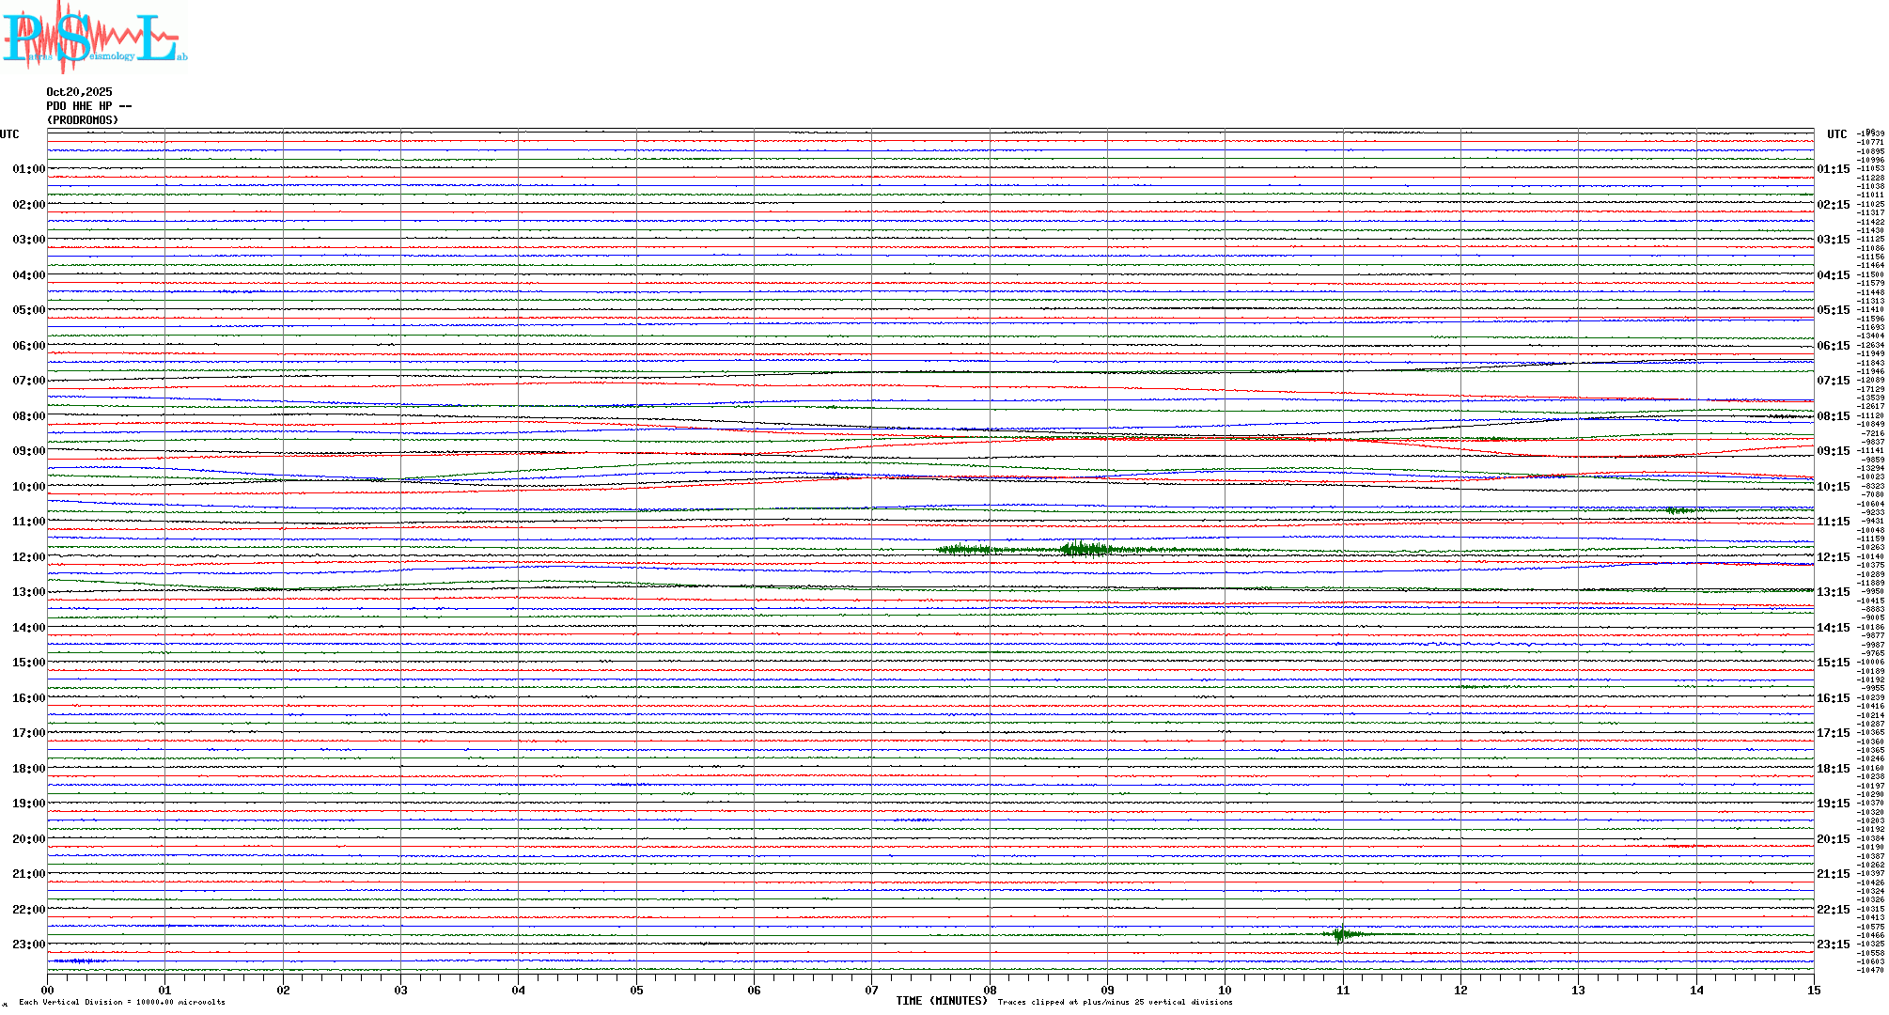This screenshot has height=1015, width=1889.
Task: Click the green event spike near minute 11
Action: (1341, 934)
